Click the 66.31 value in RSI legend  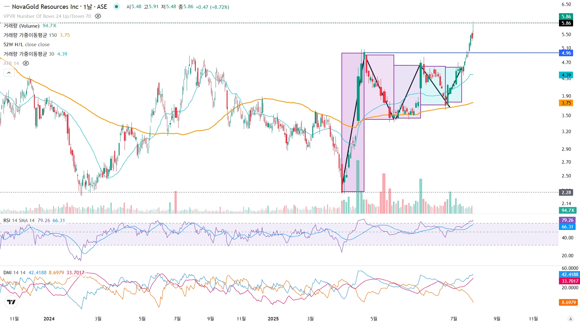[x=59, y=220]
